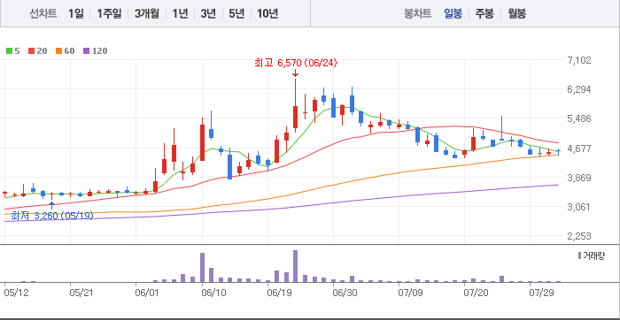Image resolution: width=620 pixels, height=320 pixels.
Task: Click the 최고 6,570 (06/24) annotation
Action: pos(296,63)
